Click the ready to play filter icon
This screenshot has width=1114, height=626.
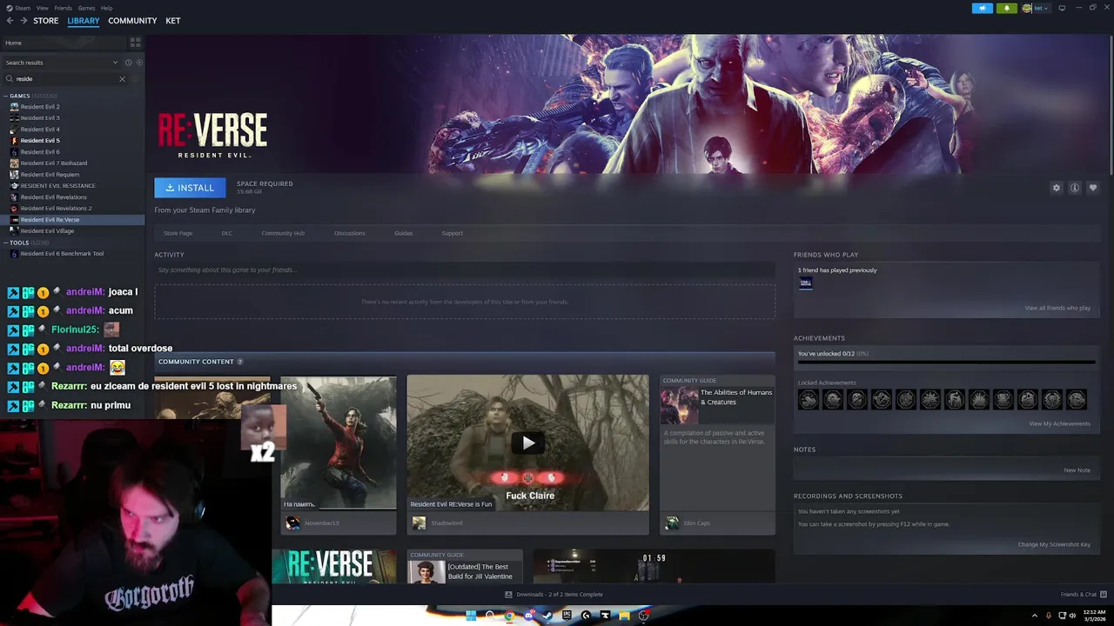(x=138, y=63)
